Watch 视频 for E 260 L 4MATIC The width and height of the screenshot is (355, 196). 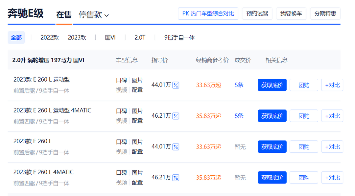(121, 183)
